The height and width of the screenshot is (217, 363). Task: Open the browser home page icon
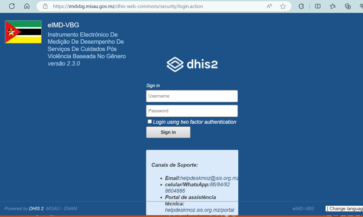27,6
